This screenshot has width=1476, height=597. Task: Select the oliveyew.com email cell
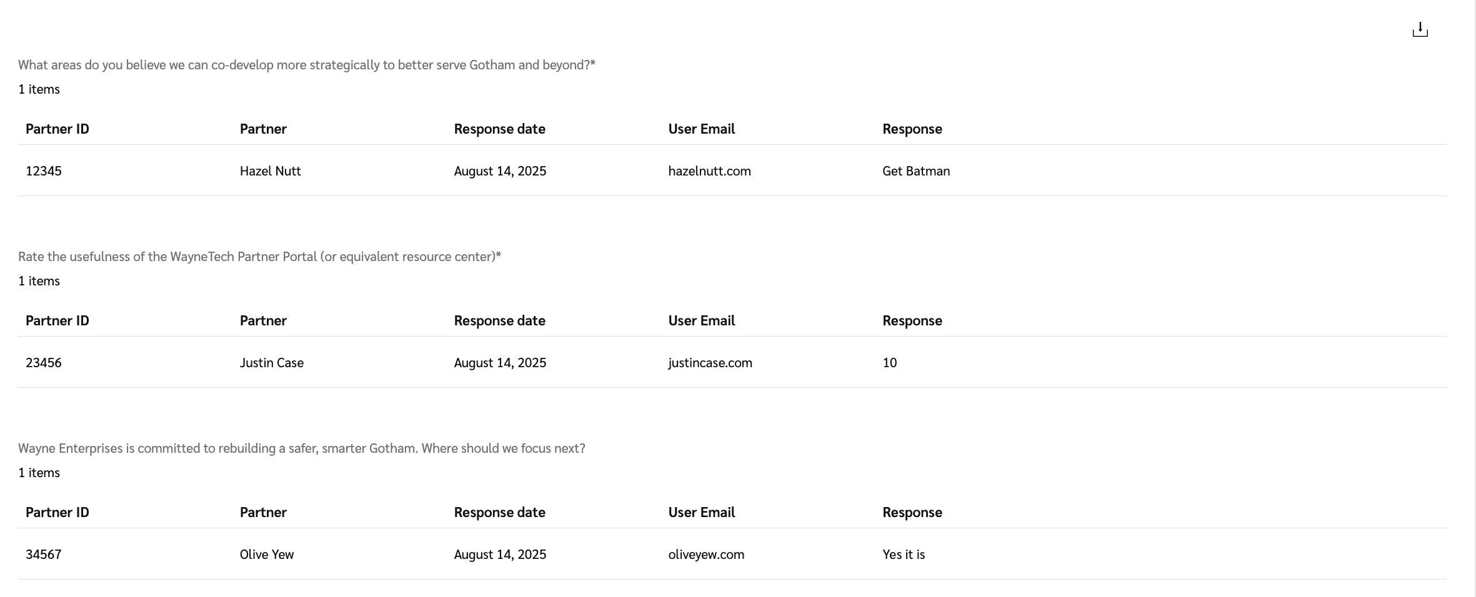click(x=706, y=555)
